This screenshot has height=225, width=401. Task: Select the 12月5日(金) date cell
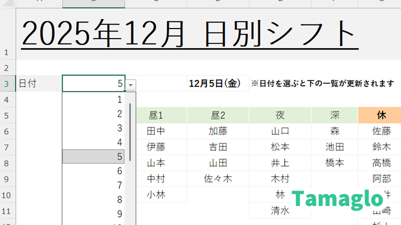[218, 83]
